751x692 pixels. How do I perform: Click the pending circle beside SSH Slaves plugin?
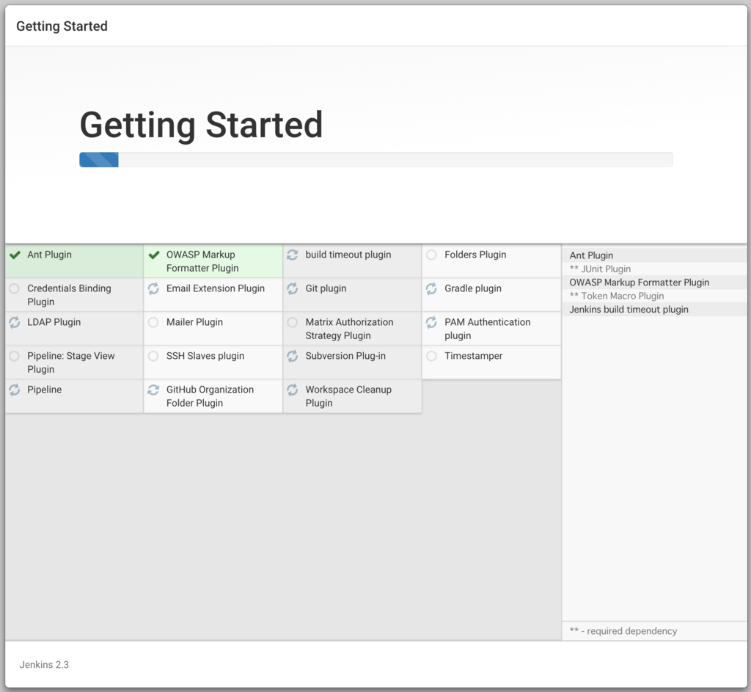[x=153, y=356]
